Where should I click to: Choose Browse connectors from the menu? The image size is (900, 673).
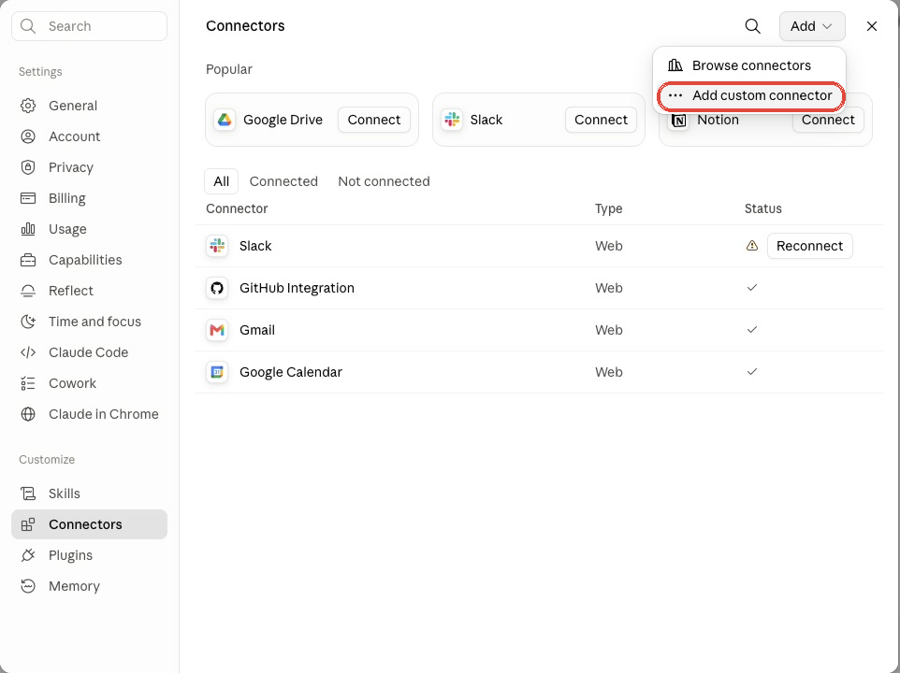pos(749,65)
